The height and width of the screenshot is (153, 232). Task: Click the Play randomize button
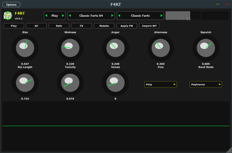point(14,26)
